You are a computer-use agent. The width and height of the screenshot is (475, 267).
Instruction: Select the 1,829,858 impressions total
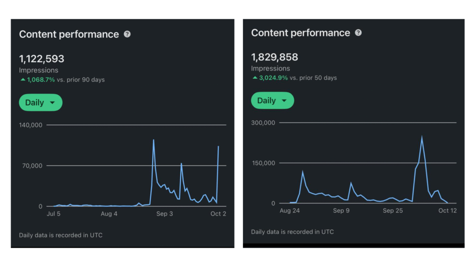(x=274, y=57)
